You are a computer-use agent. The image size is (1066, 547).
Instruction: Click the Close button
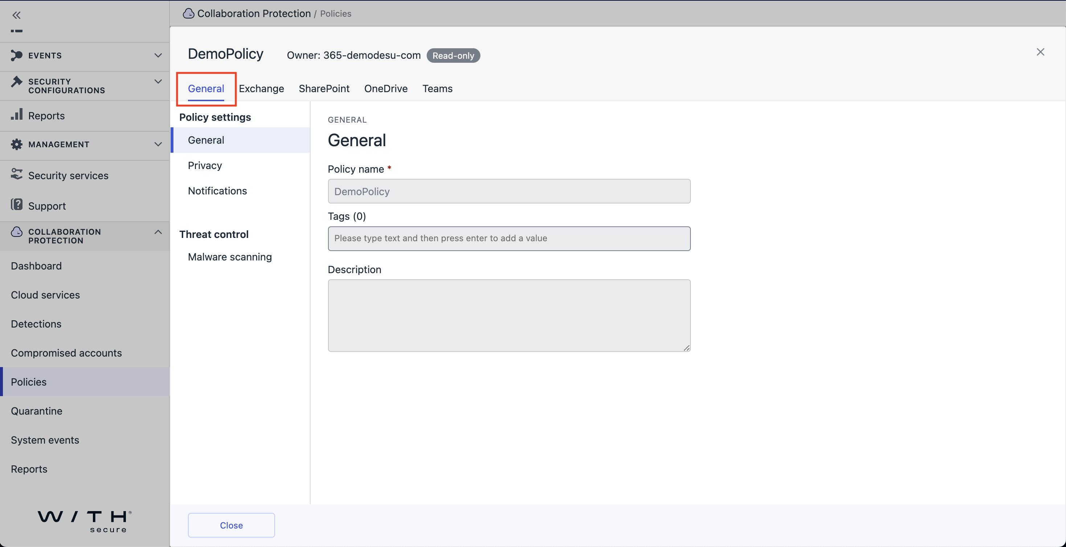[x=231, y=526]
